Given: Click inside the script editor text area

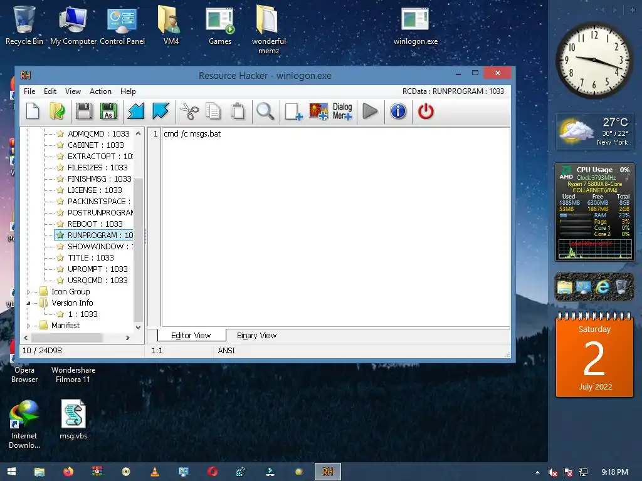Looking at the screenshot, I should click(336, 227).
